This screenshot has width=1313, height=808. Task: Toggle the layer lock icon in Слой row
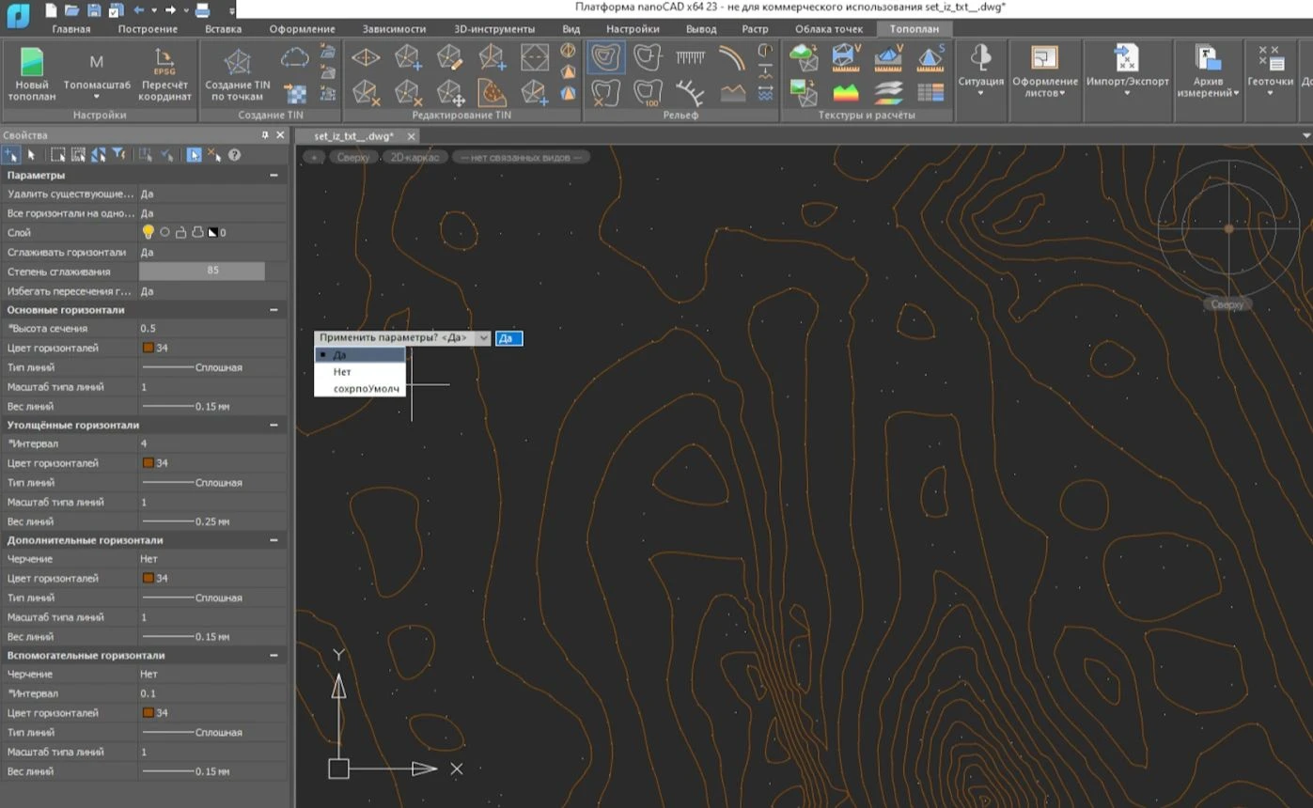click(180, 232)
